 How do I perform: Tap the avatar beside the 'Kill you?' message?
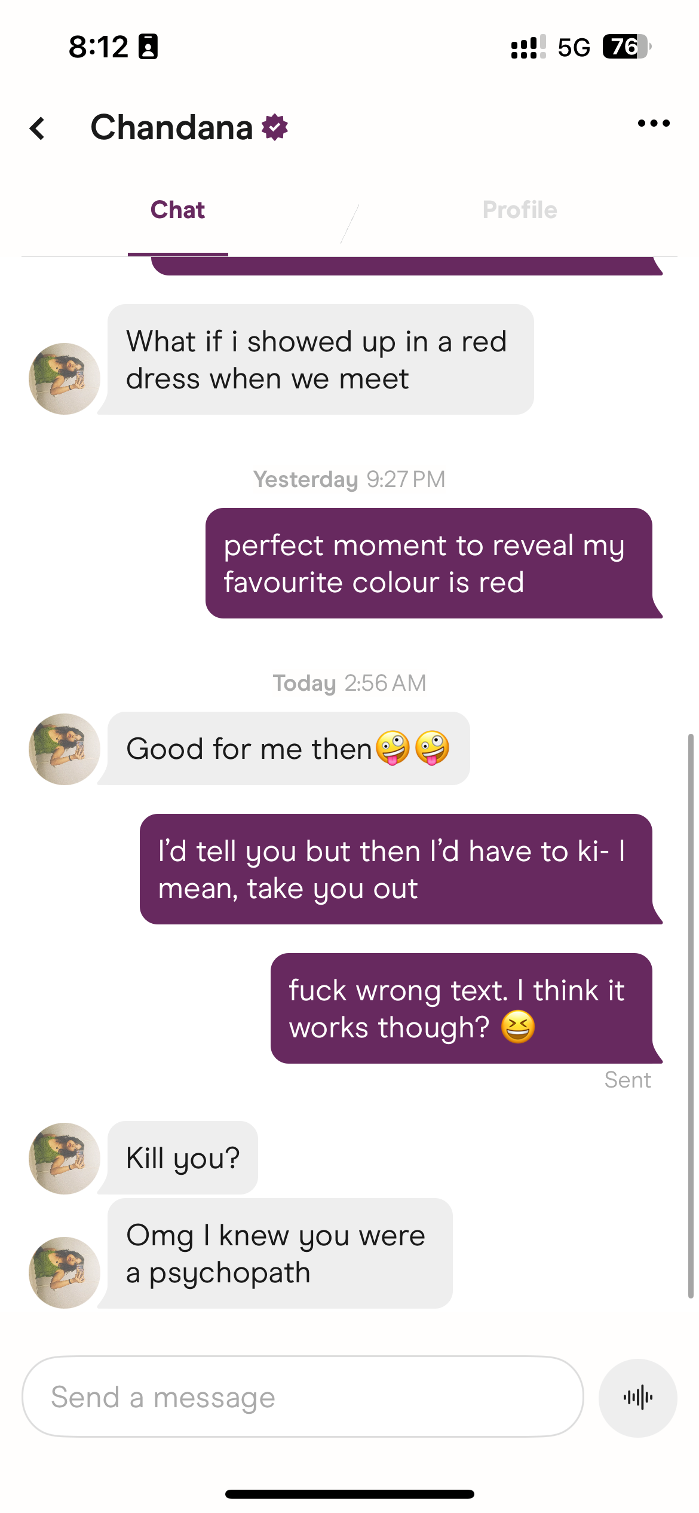(x=65, y=1159)
